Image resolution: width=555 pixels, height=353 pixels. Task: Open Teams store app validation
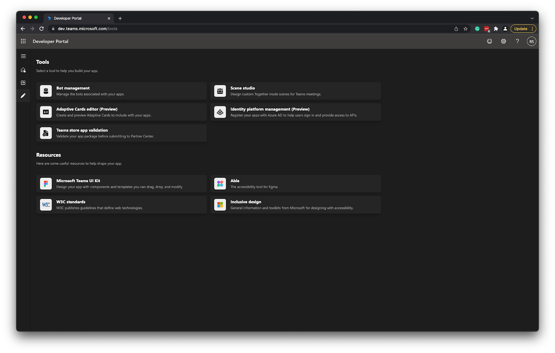121,133
